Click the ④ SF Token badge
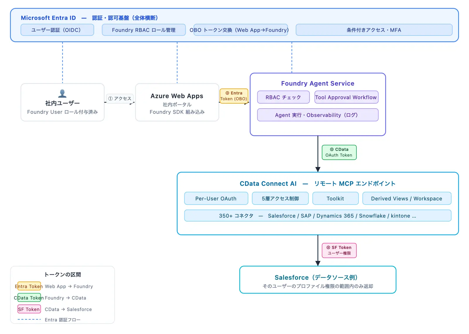The width and height of the screenshot is (469, 334). (x=339, y=250)
